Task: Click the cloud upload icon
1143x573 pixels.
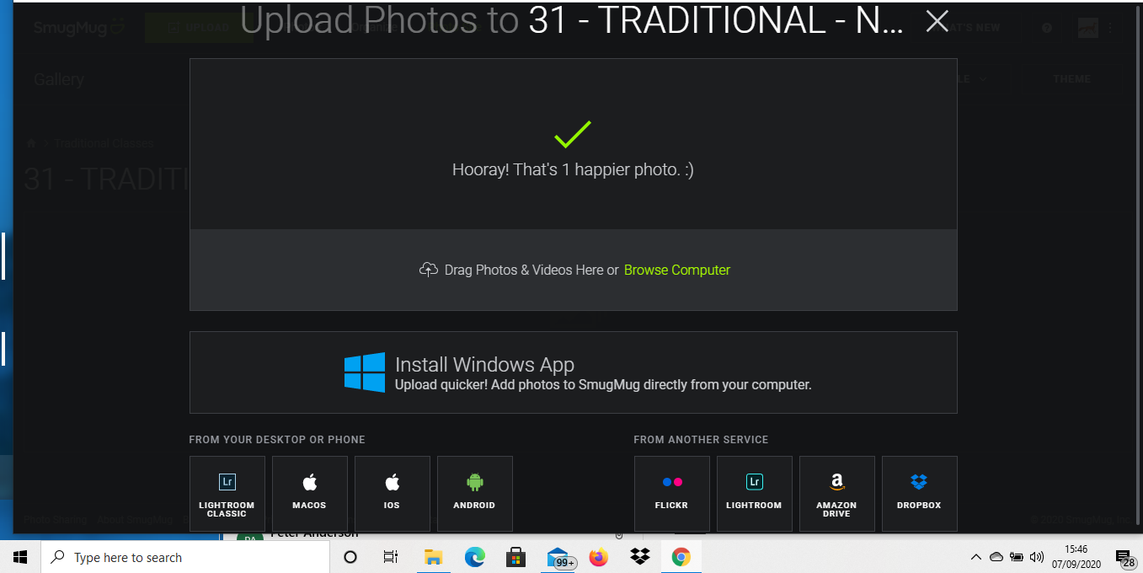Action: 429,270
